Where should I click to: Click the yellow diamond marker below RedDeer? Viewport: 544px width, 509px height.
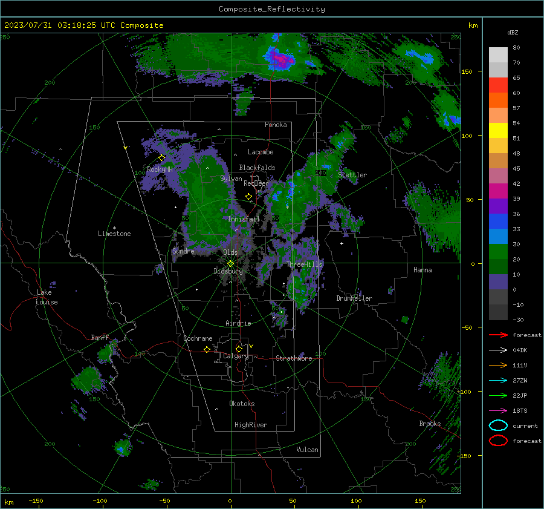[249, 197]
